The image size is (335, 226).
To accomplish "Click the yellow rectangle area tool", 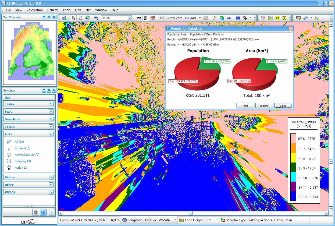I will click(277, 18).
